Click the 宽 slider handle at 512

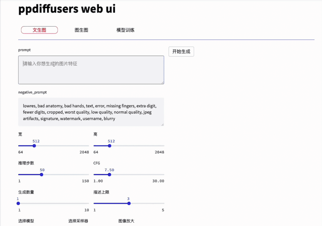pyautogui.click(x=34, y=146)
